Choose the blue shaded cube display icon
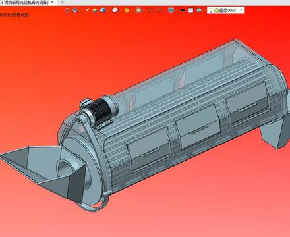The width and height of the screenshot is (290, 237). pos(103,10)
